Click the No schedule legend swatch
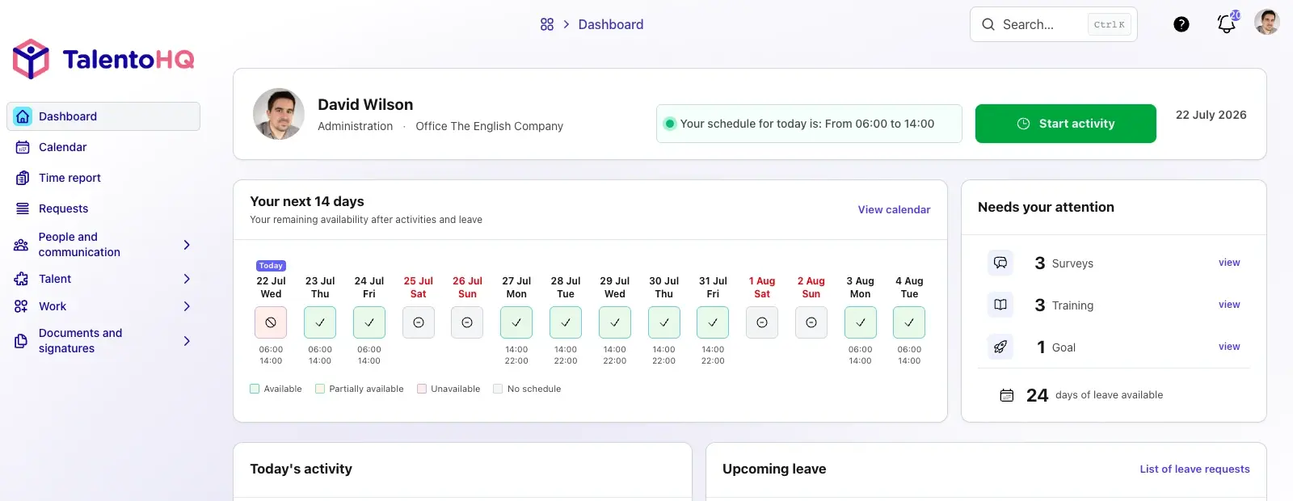 498,389
